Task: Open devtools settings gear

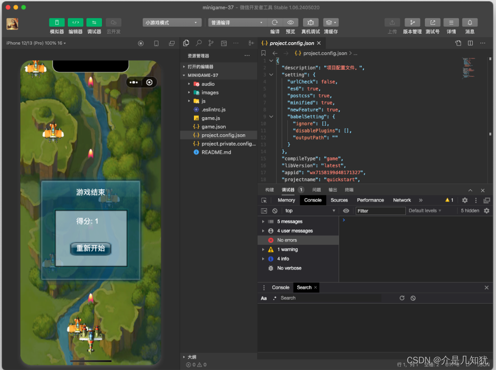Action: click(465, 200)
